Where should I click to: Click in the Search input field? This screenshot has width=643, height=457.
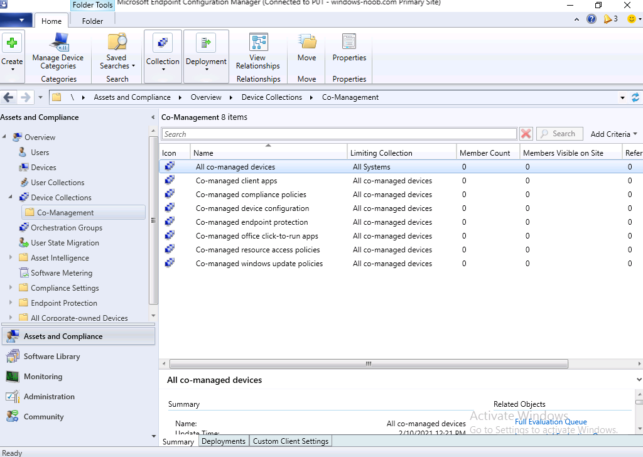tap(338, 134)
